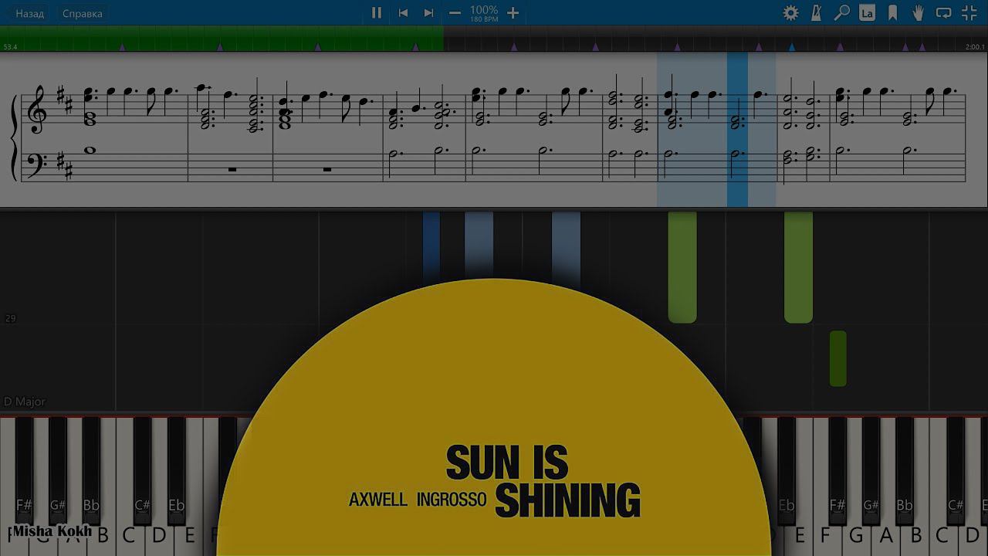
Task: Skip backward with the previous button
Action: point(403,12)
